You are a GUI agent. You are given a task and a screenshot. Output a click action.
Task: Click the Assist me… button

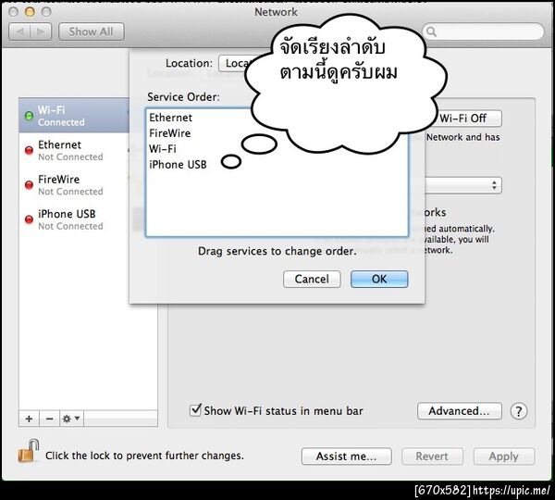[347, 456]
